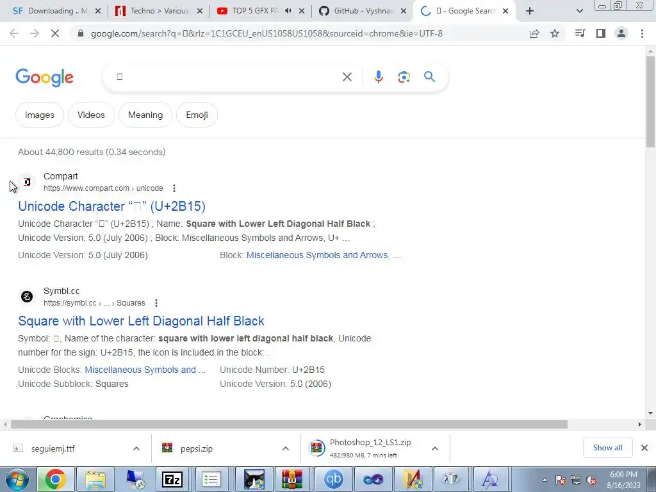Viewport: 656px width, 492px height.
Task: Stop the page from loading
Action: click(55, 33)
